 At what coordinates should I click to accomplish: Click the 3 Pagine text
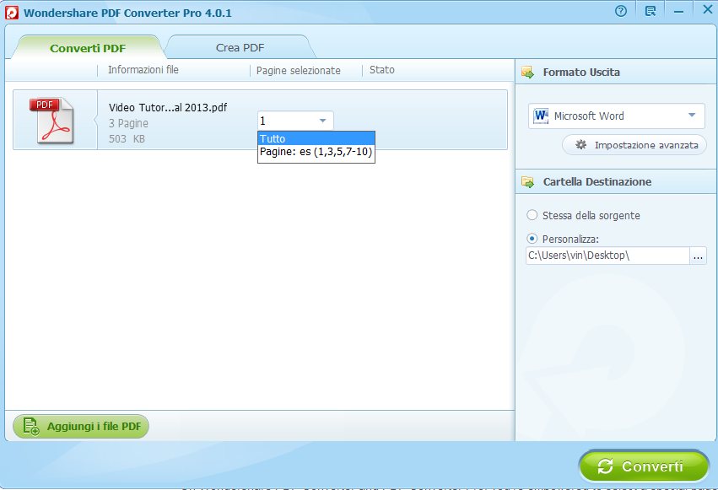[x=128, y=123]
